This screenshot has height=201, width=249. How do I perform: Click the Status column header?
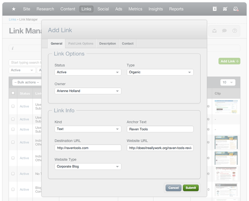point(25,93)
